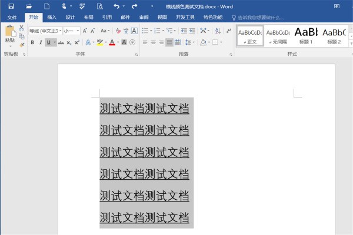353x235 pixels.
Task: Click the red font color swatch
Action: click(112, 42)
